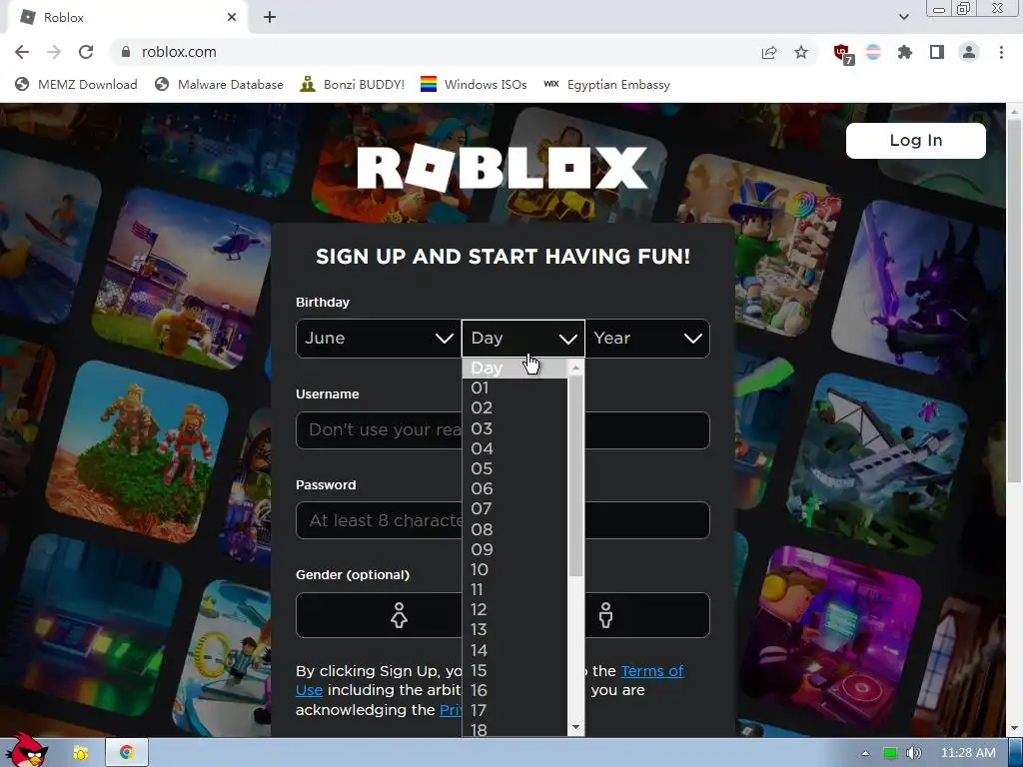Open the Chrome three-dot menu
This screenshot has height=767, width=1023.
pos(1001,52)
